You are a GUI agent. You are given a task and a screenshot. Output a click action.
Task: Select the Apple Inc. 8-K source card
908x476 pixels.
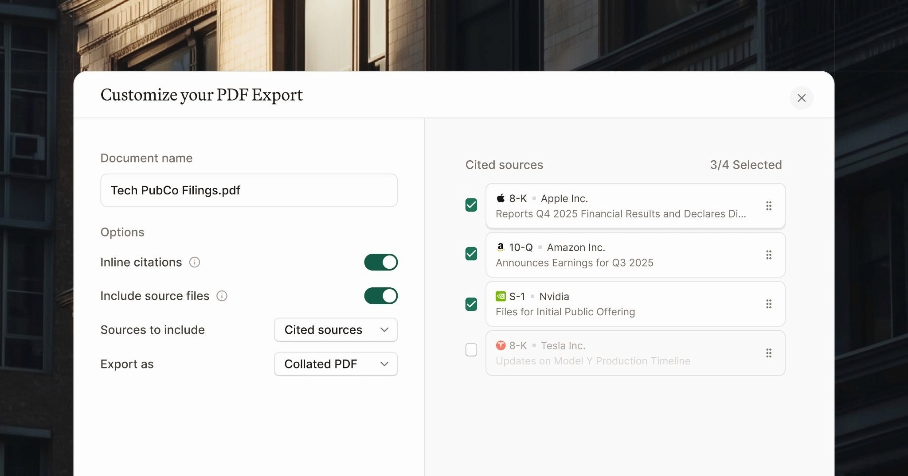635,206
